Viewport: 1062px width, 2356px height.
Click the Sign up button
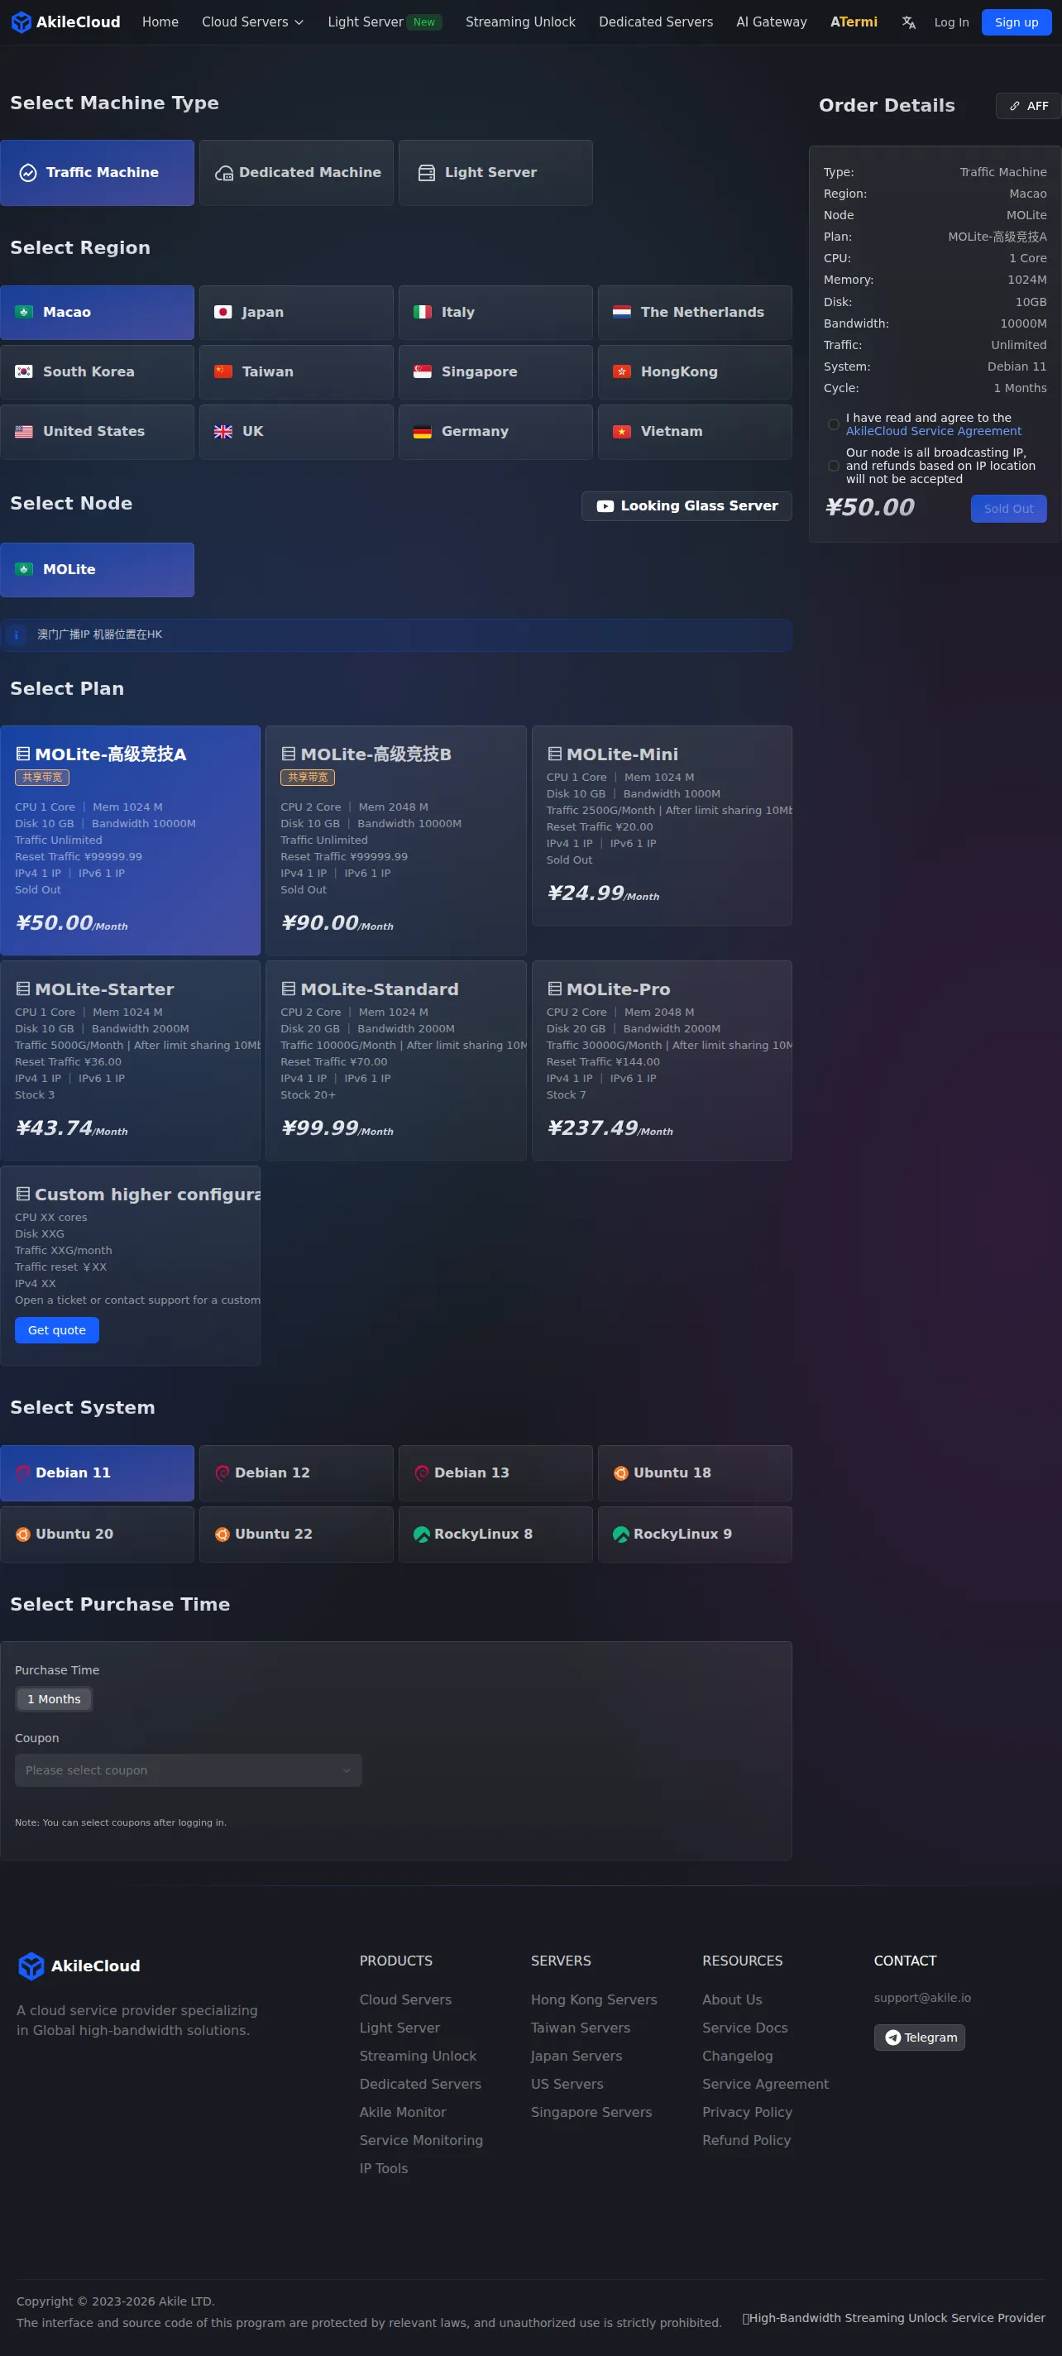pyautogui.click(x=1017, y=22)
